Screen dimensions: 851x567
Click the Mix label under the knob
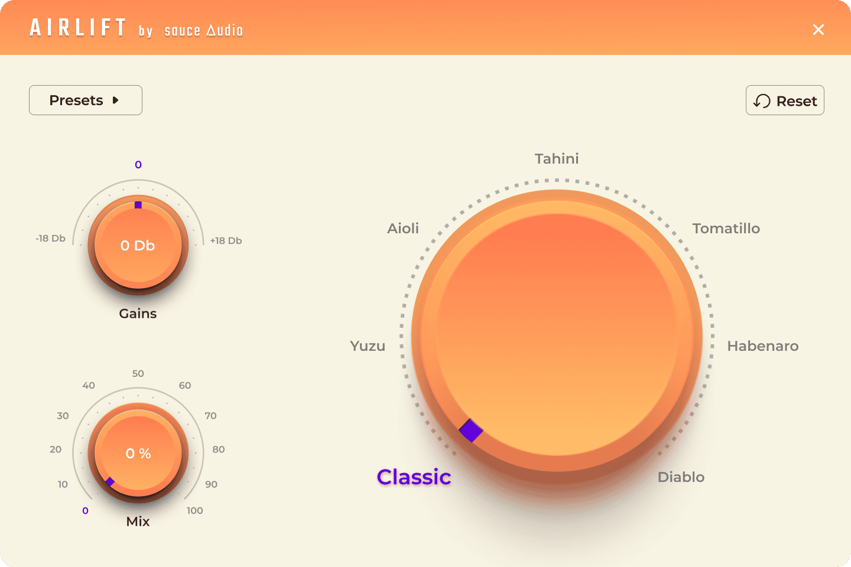138,522
